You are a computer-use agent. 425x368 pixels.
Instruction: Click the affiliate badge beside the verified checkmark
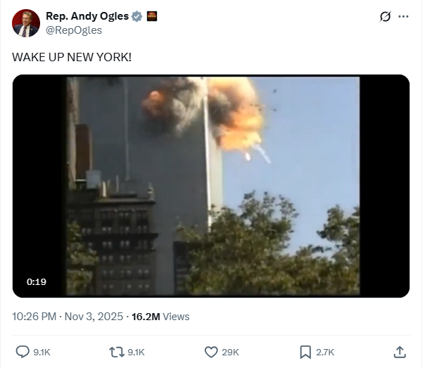(x=152, y=16)
